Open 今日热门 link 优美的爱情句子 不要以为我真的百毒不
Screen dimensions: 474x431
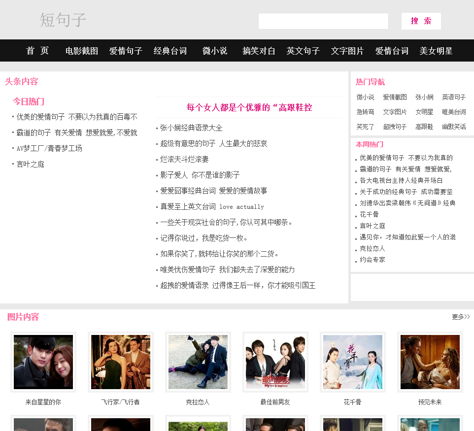pyautogui.click(x=77, y=117)
